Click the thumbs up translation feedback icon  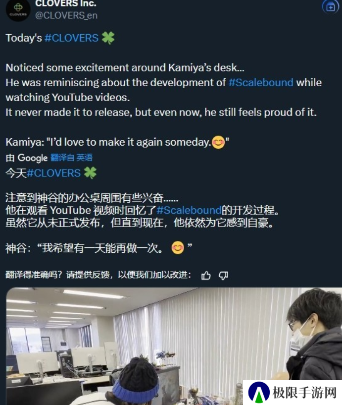point(206,275)
